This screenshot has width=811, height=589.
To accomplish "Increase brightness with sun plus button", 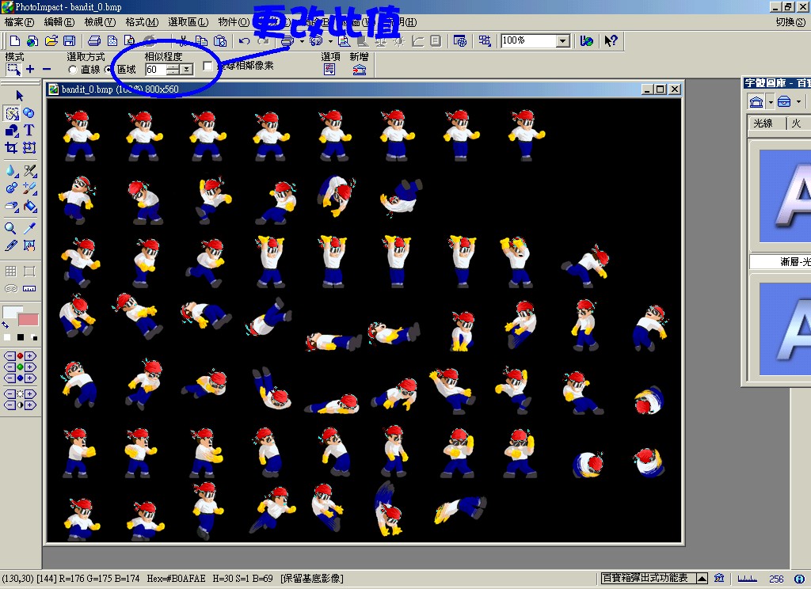I will point(29,394).
